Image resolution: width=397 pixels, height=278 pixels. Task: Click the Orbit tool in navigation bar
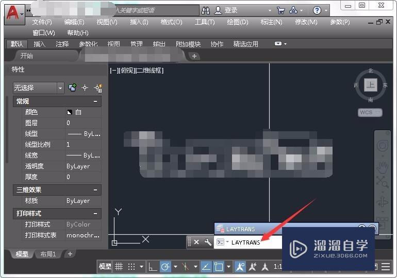point(383,202)
